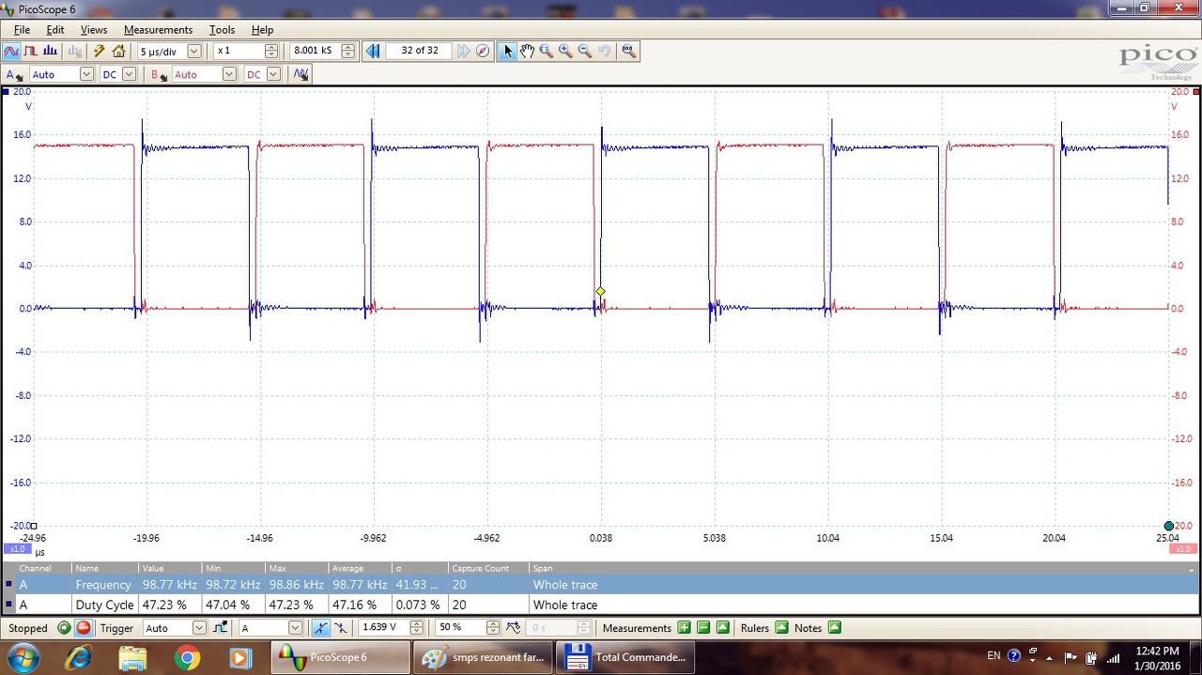This screenshot has height=675, width=1202.
Task: Click the yellow trigger marker diamond
Action: click(x=600, y=292)
